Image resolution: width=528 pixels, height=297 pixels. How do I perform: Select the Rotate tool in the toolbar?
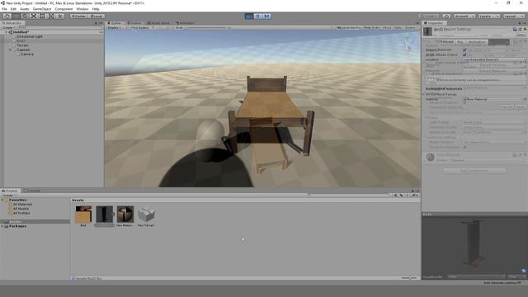click(25, 16)
